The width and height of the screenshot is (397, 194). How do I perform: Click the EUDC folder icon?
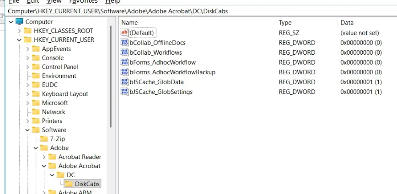tap(36, 85)
